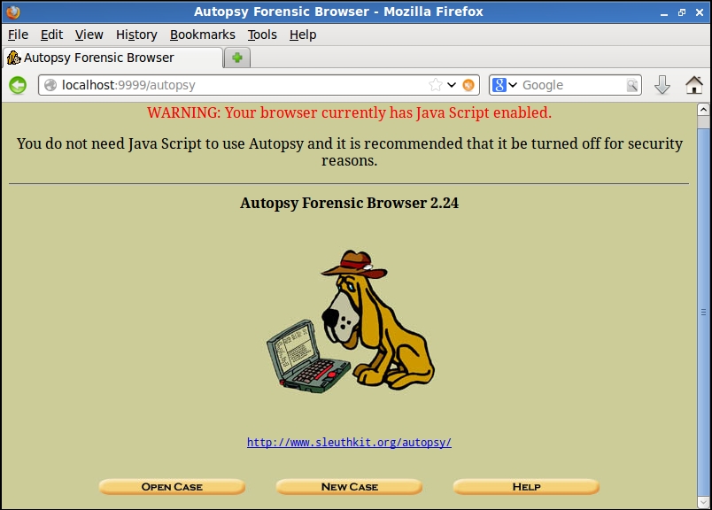Open the File menu
Viewport: 712px width, 510px height.
19,35
